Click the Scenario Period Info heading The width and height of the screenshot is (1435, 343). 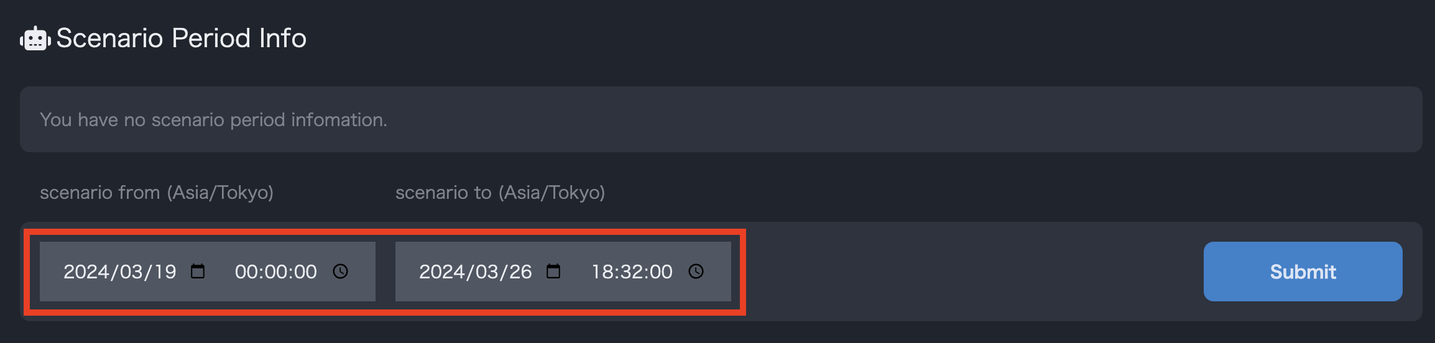181,39
